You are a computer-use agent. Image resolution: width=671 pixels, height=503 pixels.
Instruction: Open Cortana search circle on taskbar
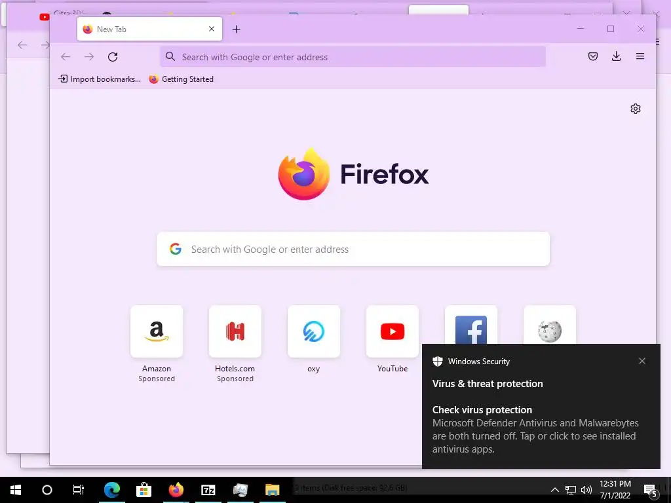coord(47,490)
